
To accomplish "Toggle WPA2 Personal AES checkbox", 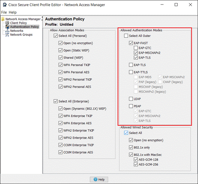I will pos(60,87).
